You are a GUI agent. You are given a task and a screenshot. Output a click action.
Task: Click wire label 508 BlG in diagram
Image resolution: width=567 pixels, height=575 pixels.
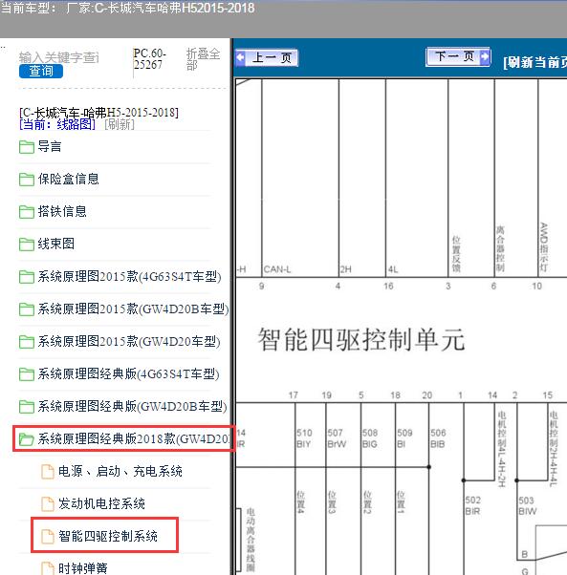point(370,438)
